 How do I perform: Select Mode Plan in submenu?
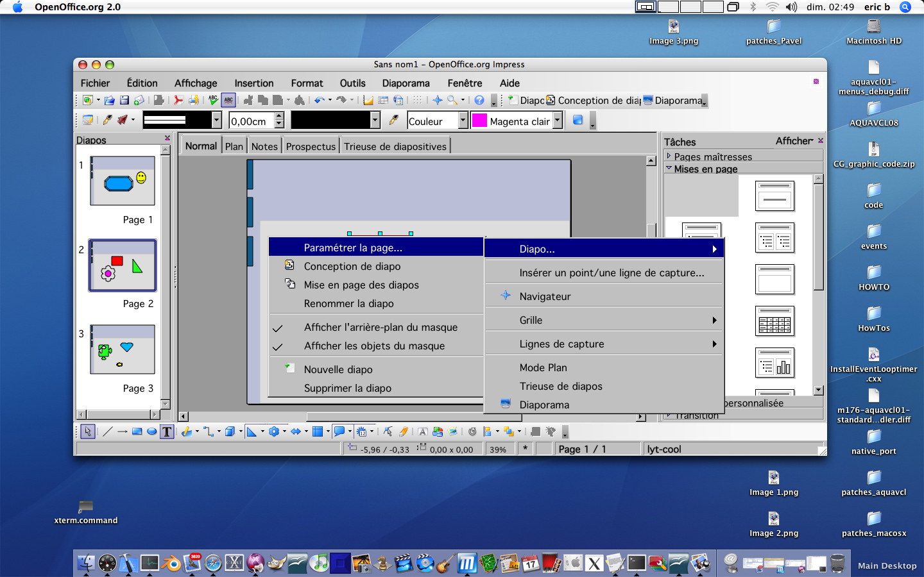[x=604, y=368]
